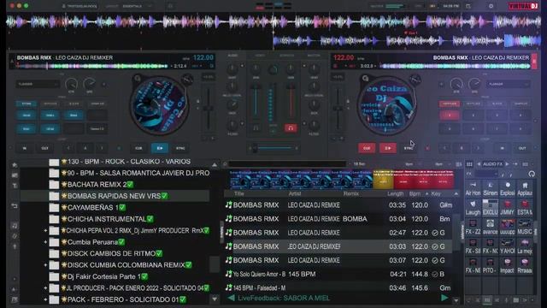547x308 pixels.
Task: Set loop IN on the right deck
Action: pyautogui.click(x=502, y=148)
